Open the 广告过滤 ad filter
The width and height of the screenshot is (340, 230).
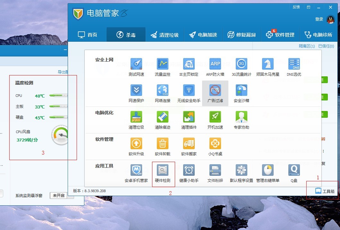click(x=215, y=93)
